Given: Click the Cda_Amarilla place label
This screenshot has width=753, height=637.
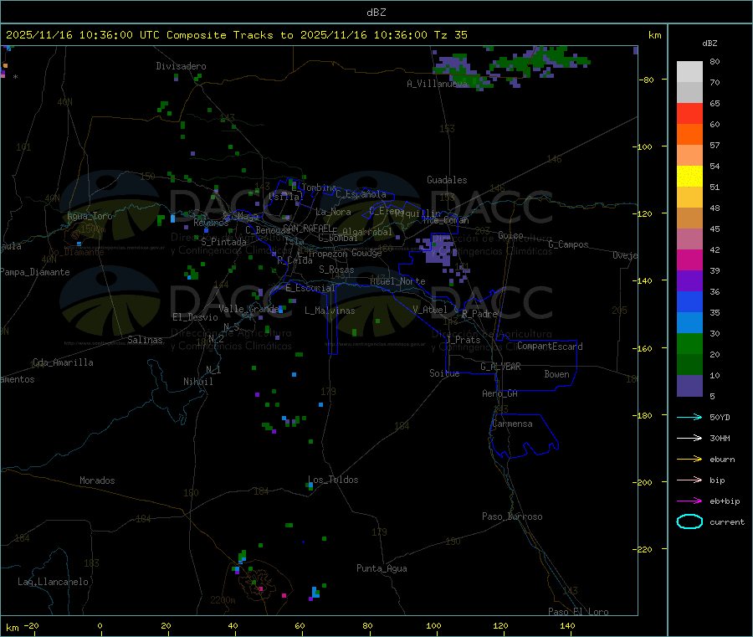Looking at the screenshot, I should tap(63, 362).
